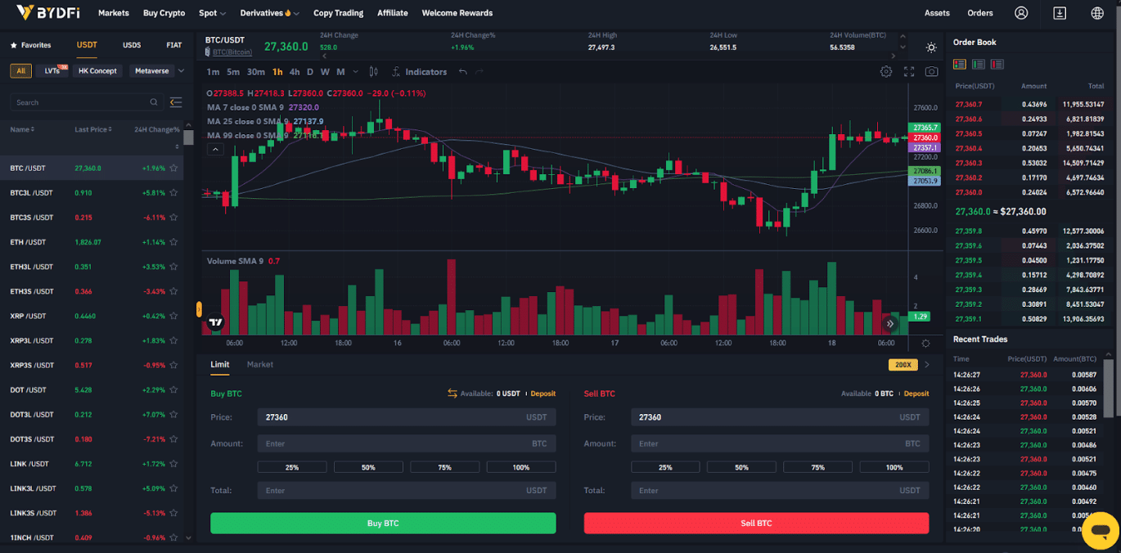This screenshot has height=553, width=1121.
Task: Favorite the BTC3L /USDT star
Action: coord(173,193)
